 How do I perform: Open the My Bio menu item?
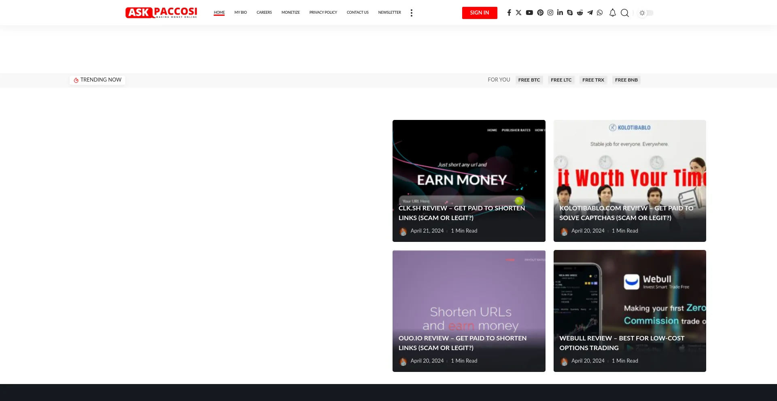coord(241,13)
